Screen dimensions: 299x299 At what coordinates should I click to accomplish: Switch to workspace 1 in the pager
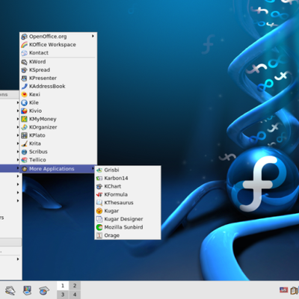[x=63, y=286]
